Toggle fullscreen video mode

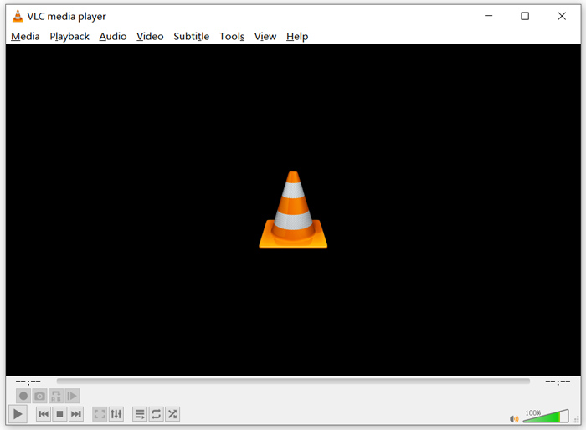[100, 414]
